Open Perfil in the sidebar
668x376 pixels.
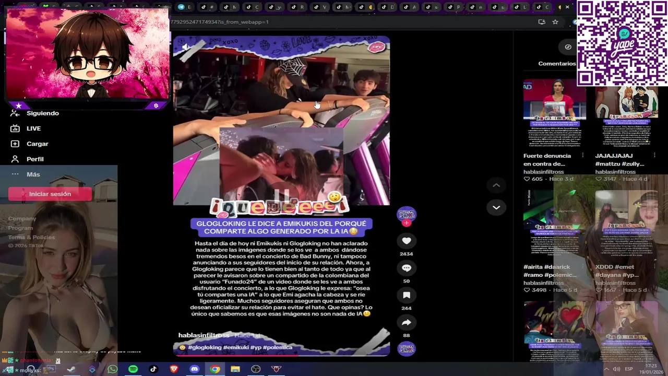28,159
